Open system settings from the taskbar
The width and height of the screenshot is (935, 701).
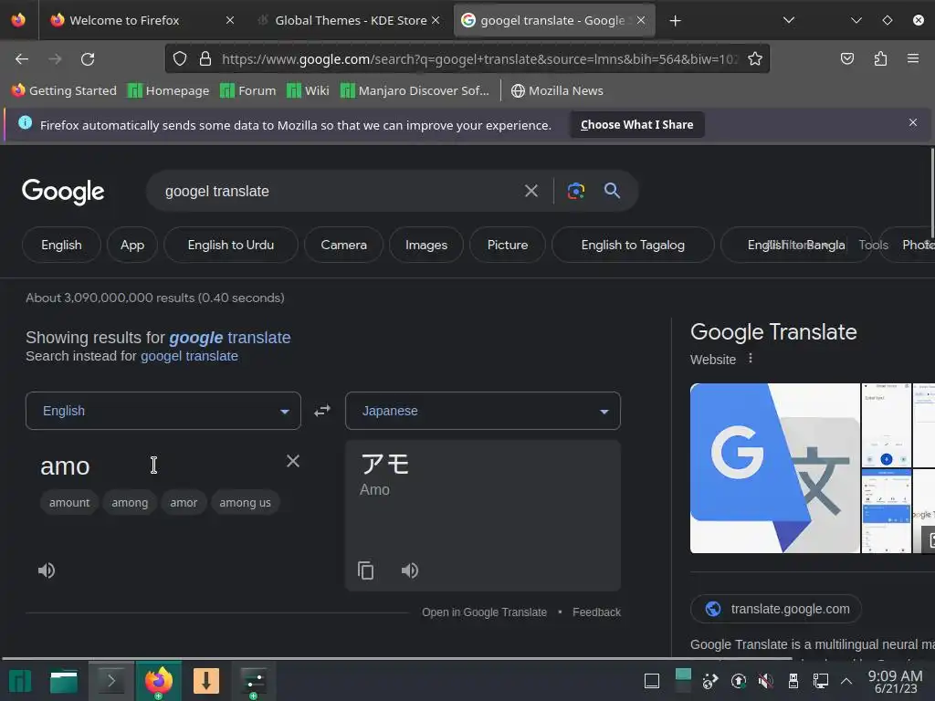click(254, 681)
